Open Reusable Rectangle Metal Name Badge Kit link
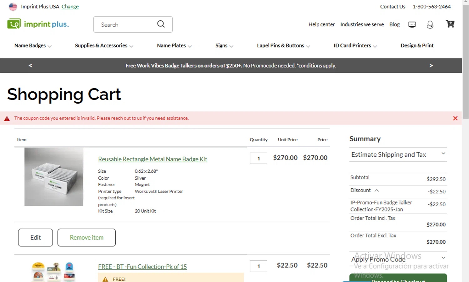This screenshot has height=282, width=469. [153, 159]
